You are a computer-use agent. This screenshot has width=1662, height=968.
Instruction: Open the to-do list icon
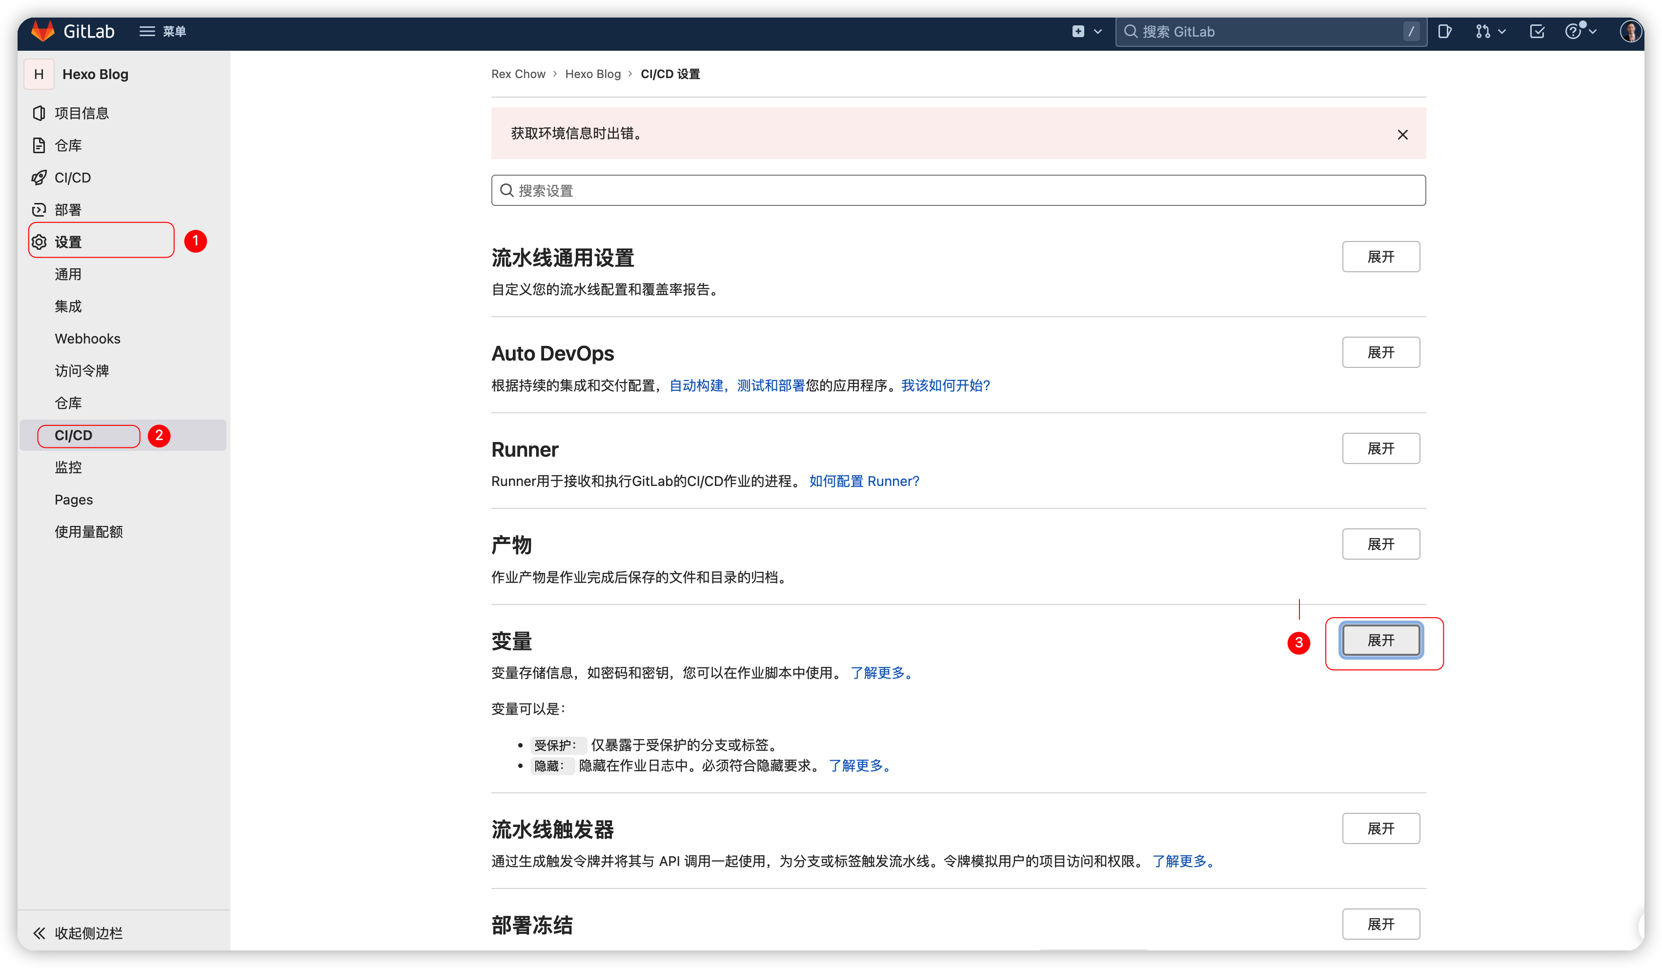click(1538, 31)
